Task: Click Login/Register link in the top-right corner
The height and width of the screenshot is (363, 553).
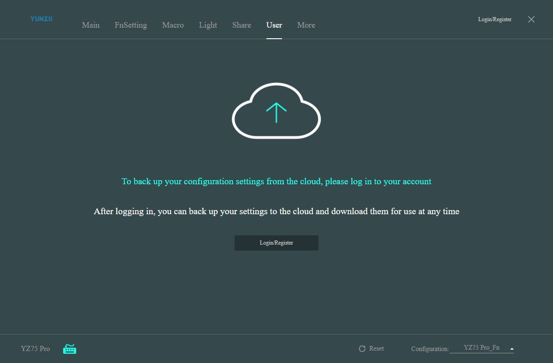Action: tap(495, 19)
